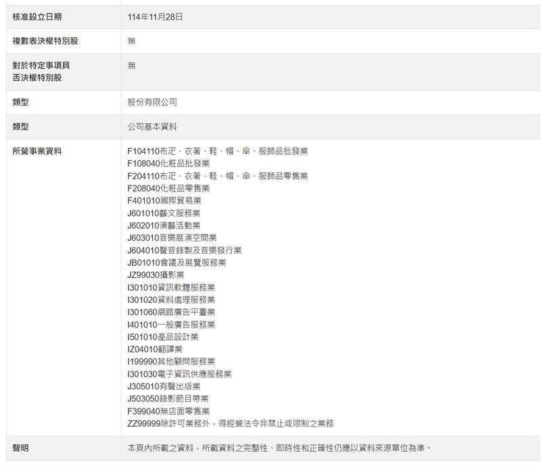The width and height of the screenshot is (541, 470).
Task: Select the date 114年11月28日
Action: coord(155,17)
